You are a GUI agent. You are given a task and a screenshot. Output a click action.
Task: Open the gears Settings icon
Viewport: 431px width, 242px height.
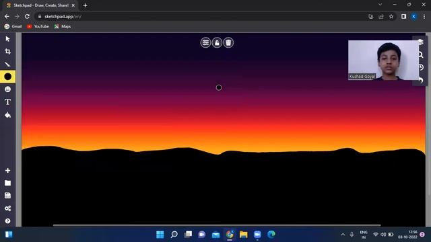(7, 208)
